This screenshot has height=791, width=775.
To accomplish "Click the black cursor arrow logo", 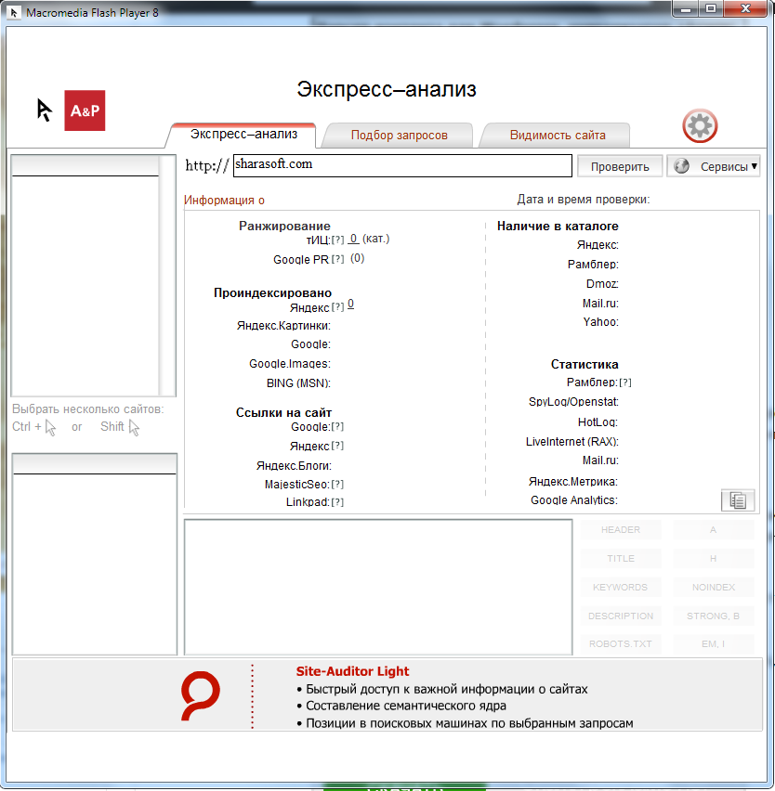I will [44, 110].
